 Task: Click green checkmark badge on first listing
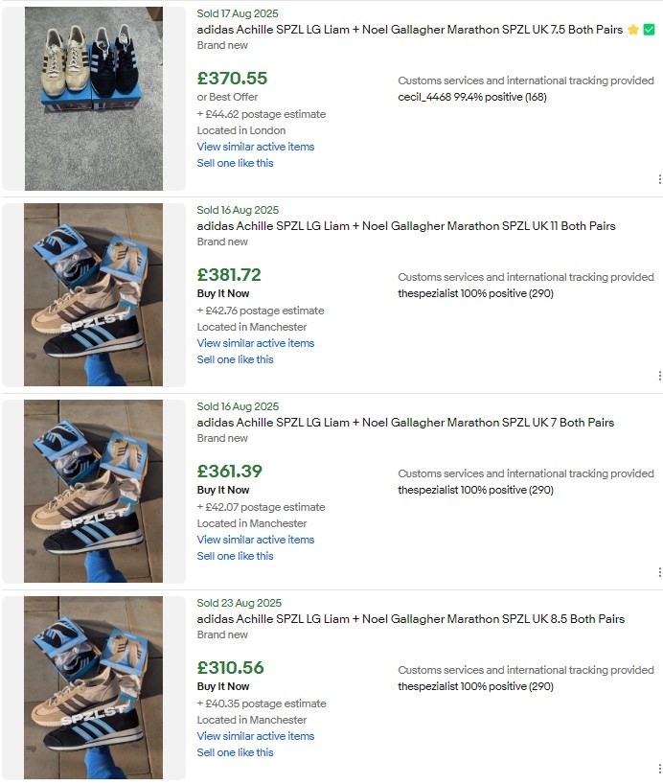point(649,30)
